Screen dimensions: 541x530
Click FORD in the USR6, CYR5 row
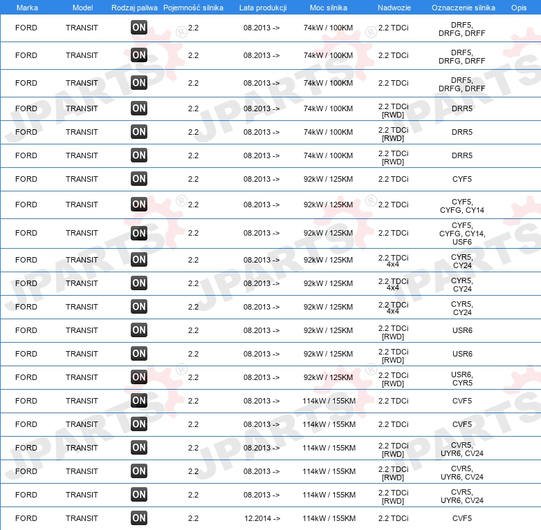pos(26,377)
